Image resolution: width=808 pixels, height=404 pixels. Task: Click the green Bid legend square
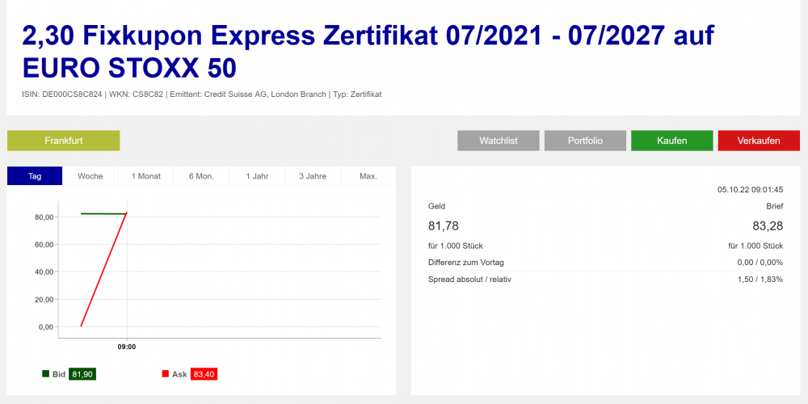45,374
